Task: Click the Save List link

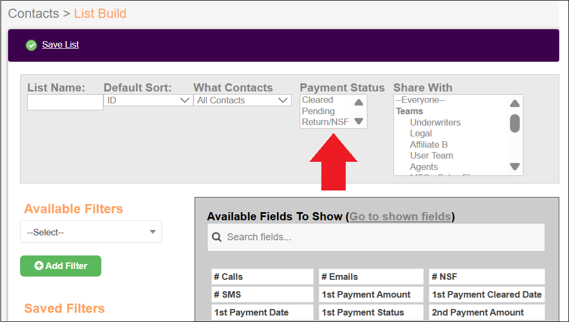Action: [x=60, y=44]
